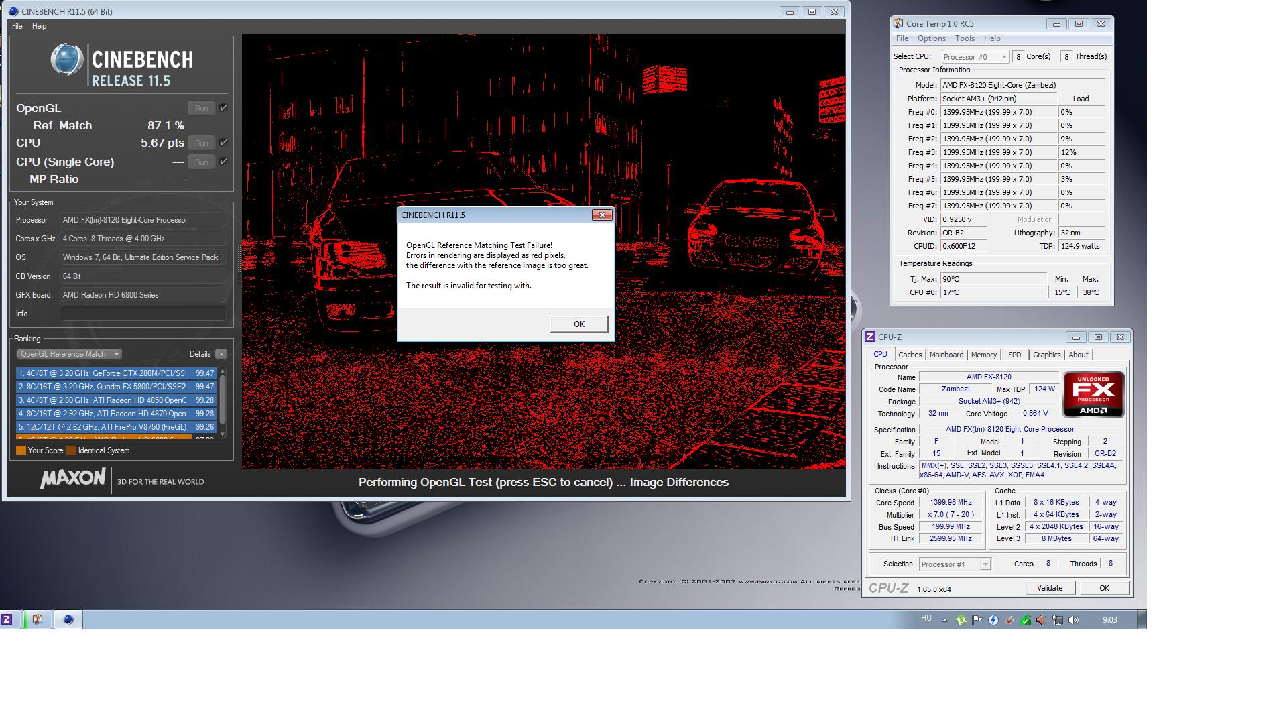Click the Identical System legend swatch
1287x724 pixels.
point(71,450)
